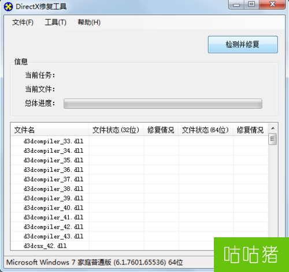Image resolution: width=289 pixels, height=272 pixels.
Task: Minimize the DirectX repair tool window
Action: [236, 4]
